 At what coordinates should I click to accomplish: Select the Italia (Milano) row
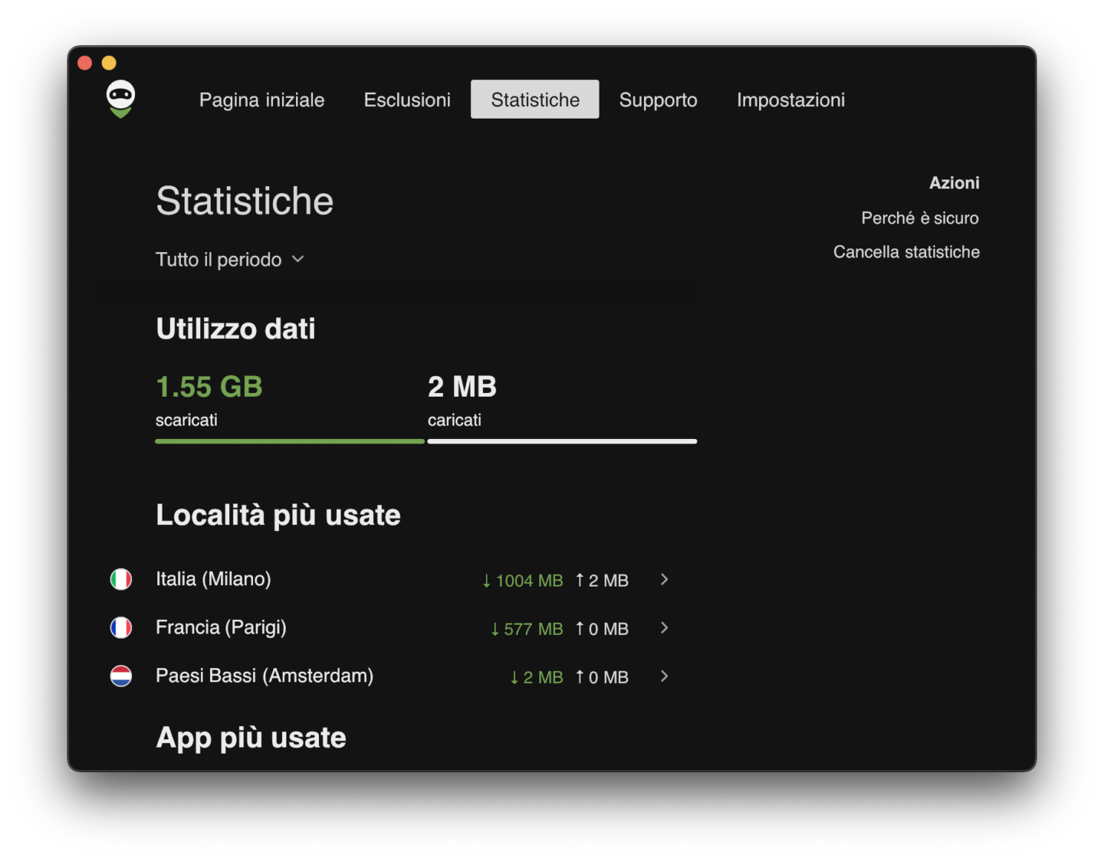pos(390,579)
